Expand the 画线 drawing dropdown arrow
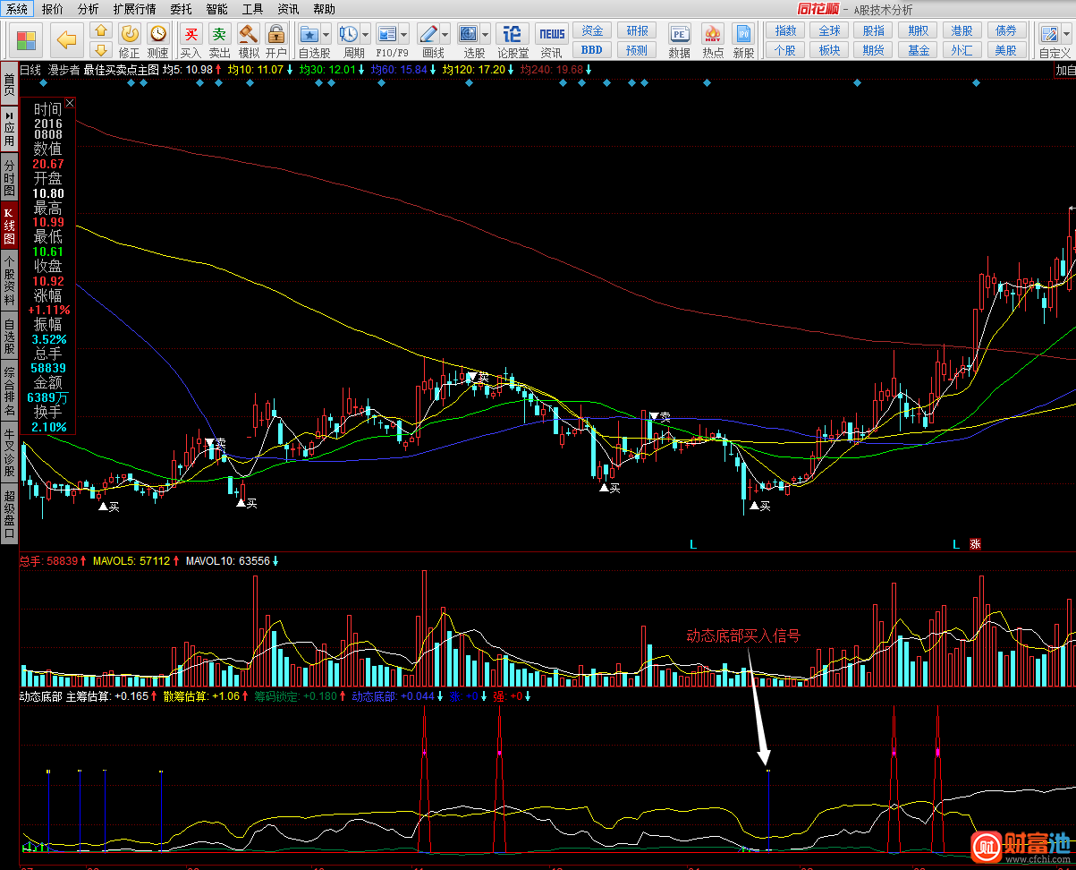 [x=445, y=34]
